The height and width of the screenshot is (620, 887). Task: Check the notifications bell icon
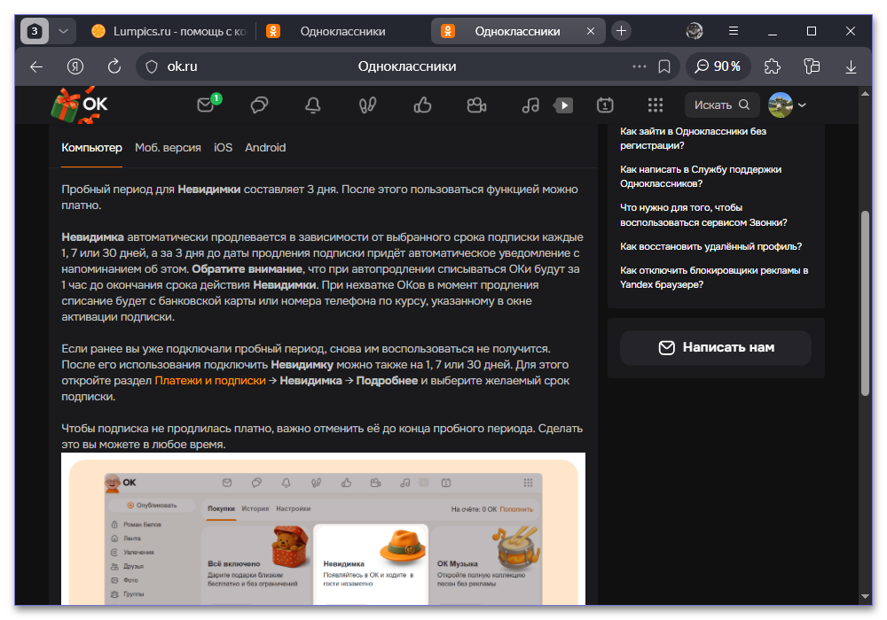click(x=313, y=105)
